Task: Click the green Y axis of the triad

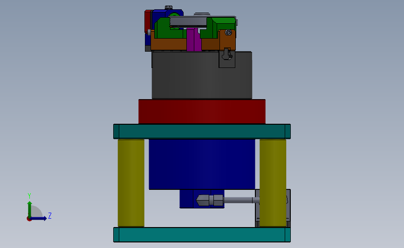Action: pos(30,209)
